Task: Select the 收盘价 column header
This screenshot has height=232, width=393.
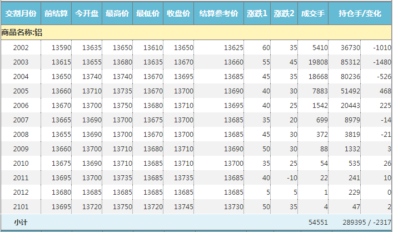Action: [x=178, y=13]
